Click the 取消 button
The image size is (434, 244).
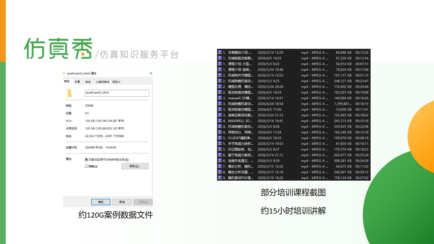pos(122,202)
